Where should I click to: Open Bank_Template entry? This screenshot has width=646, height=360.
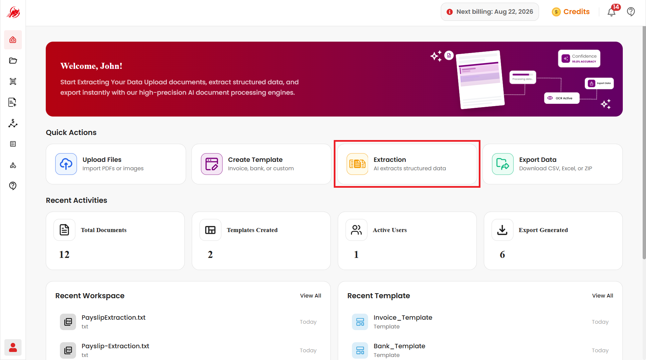[480, 351]
